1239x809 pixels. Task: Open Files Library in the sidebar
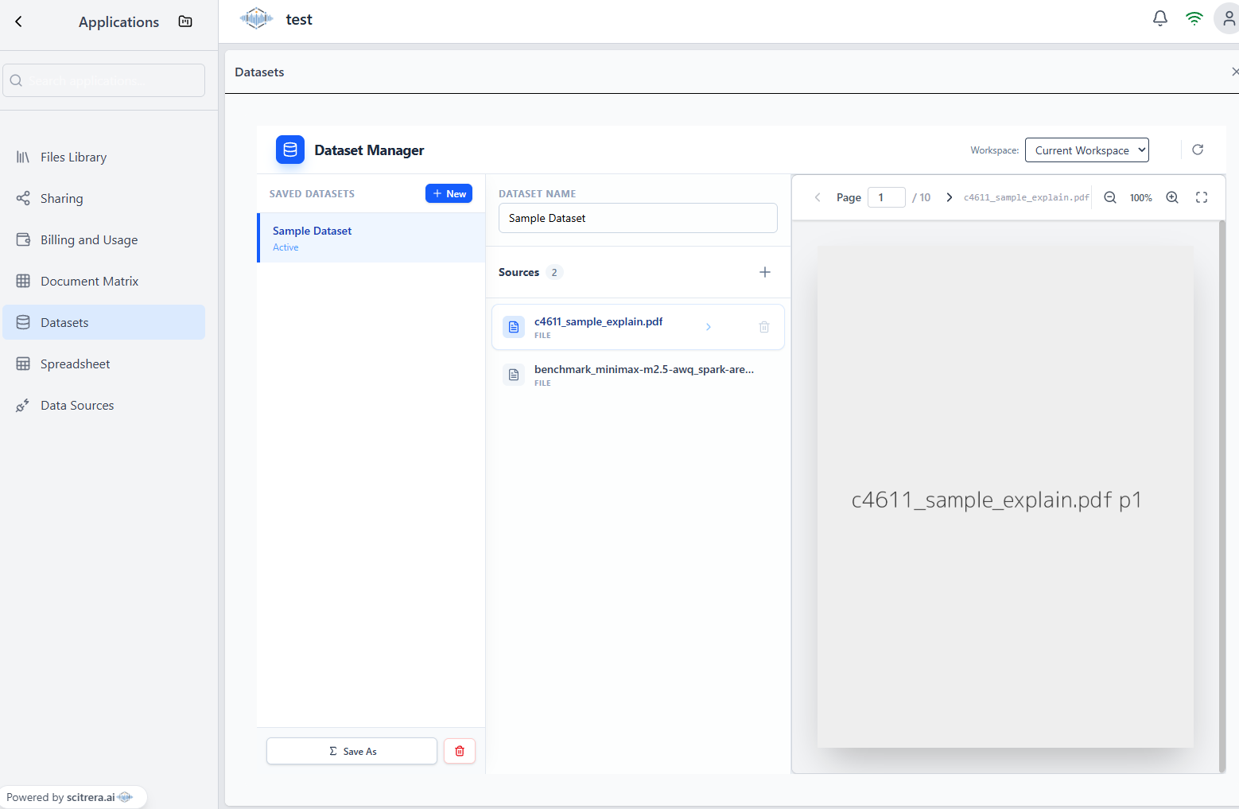click(104, 157)
